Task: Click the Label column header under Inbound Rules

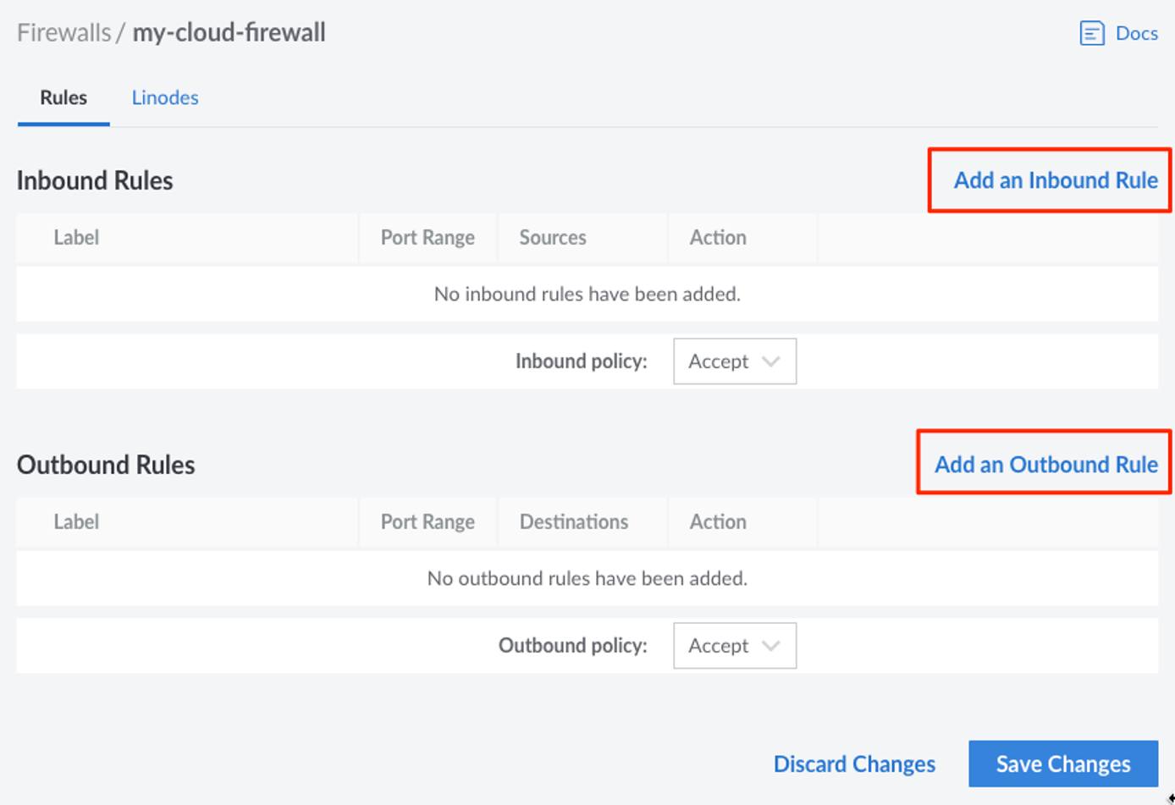Action: point(77,238)
